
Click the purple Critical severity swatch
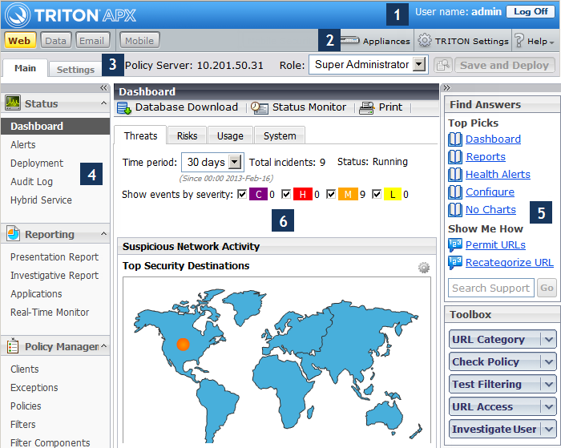tap(258, 194)
